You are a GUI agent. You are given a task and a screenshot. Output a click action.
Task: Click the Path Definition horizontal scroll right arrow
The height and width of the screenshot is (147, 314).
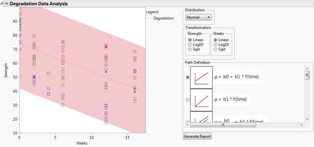point(301,125)
